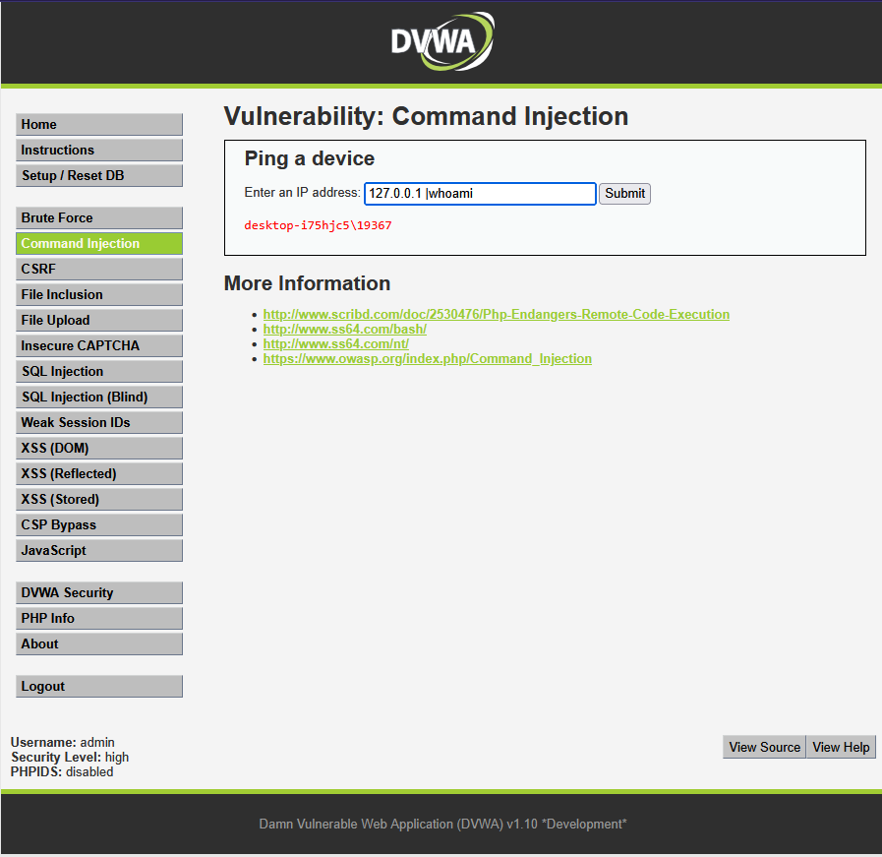Open the About page
Image resolution: width=882 pixels, height=857 pixels.
[99, 643]
